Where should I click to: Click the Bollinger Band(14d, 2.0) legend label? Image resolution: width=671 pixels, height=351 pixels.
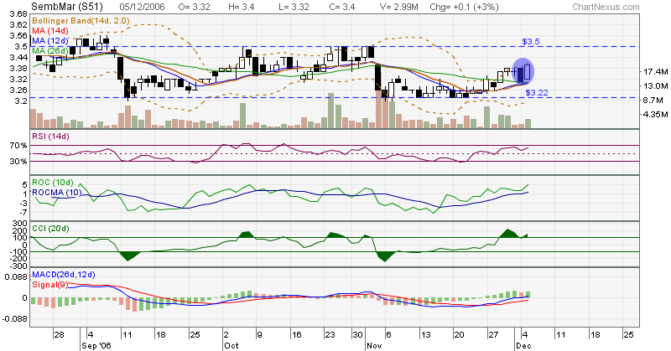click(81, 20)
